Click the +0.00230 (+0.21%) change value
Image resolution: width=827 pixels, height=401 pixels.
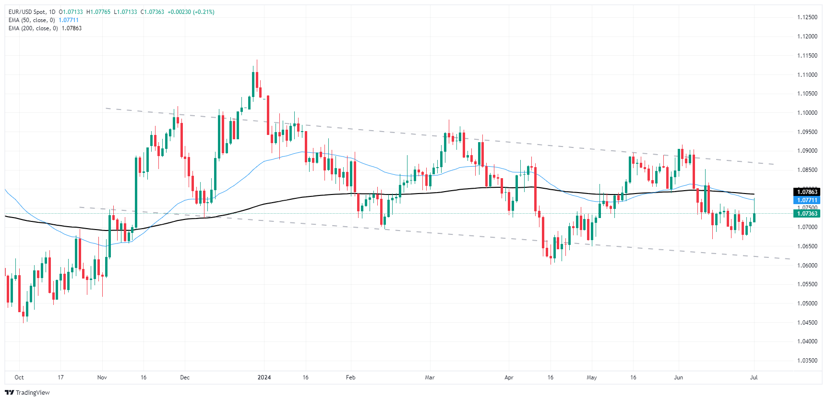(191, 12)
